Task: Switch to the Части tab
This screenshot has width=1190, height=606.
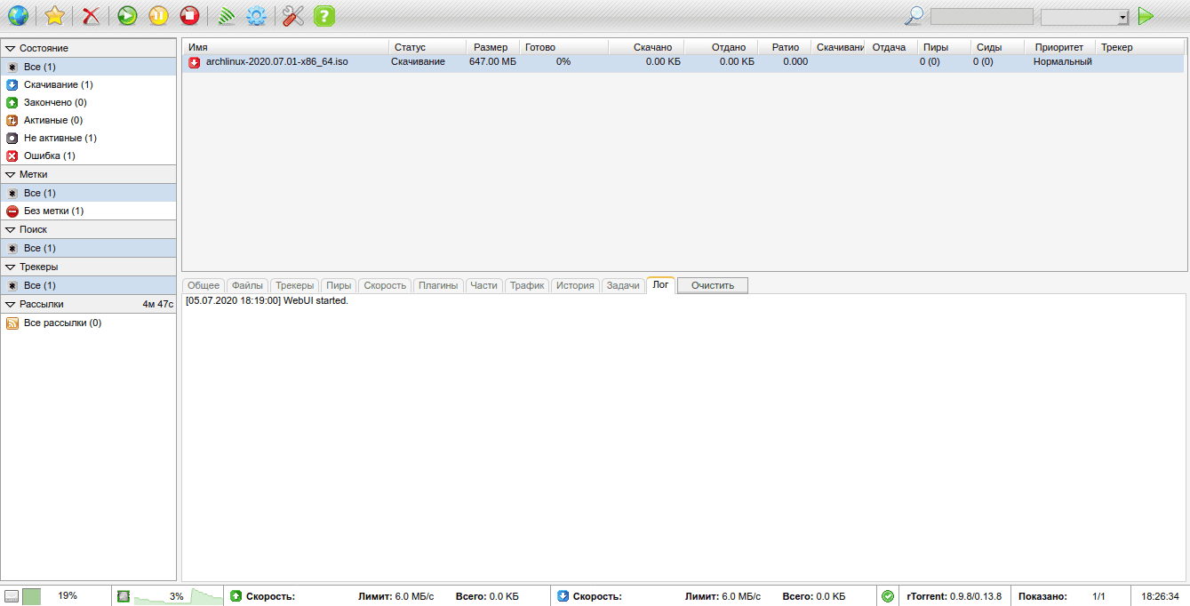Action: click(x=484, y=285)
